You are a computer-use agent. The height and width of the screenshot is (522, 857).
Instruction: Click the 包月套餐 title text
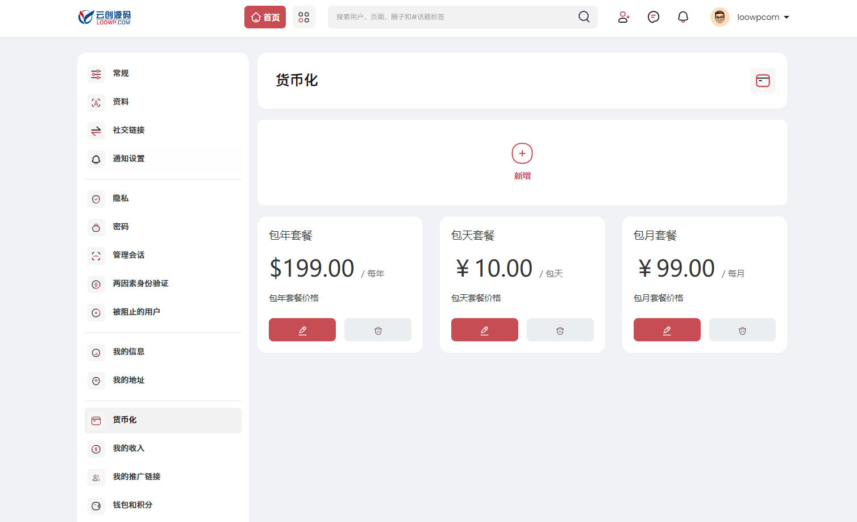coord(655,235)
